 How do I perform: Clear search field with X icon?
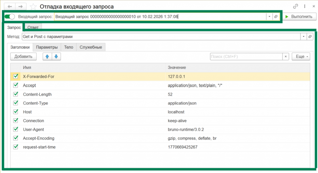click(x=286, y=56)
